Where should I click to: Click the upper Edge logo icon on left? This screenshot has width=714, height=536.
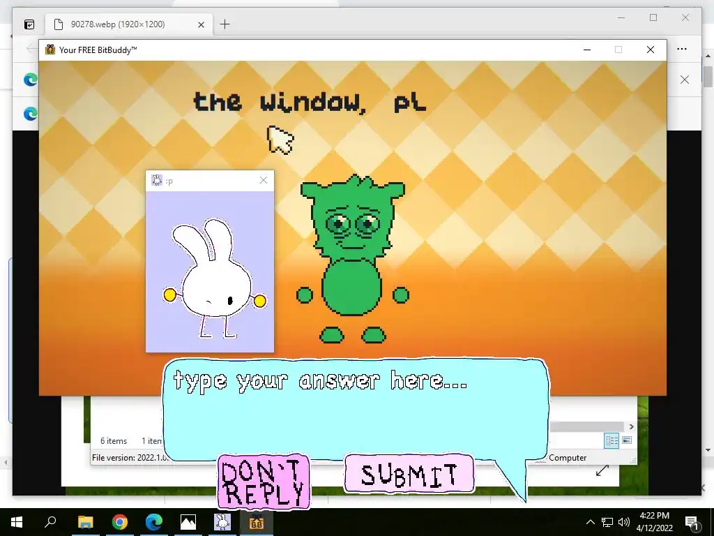[x=31, y=80]
